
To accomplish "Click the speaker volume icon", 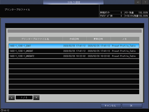I will pos(138,2).
